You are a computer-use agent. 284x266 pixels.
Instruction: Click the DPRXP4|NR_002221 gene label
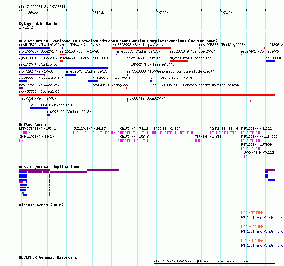(x=259, y=152)
